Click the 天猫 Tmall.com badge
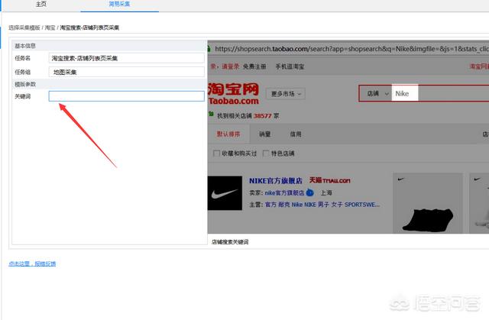The image size is (489, 320). 329,180
